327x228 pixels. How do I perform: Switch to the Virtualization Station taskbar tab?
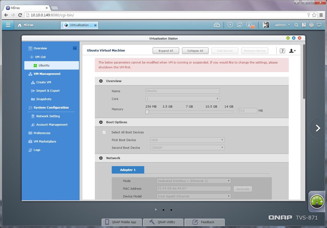tap(79, 25)
